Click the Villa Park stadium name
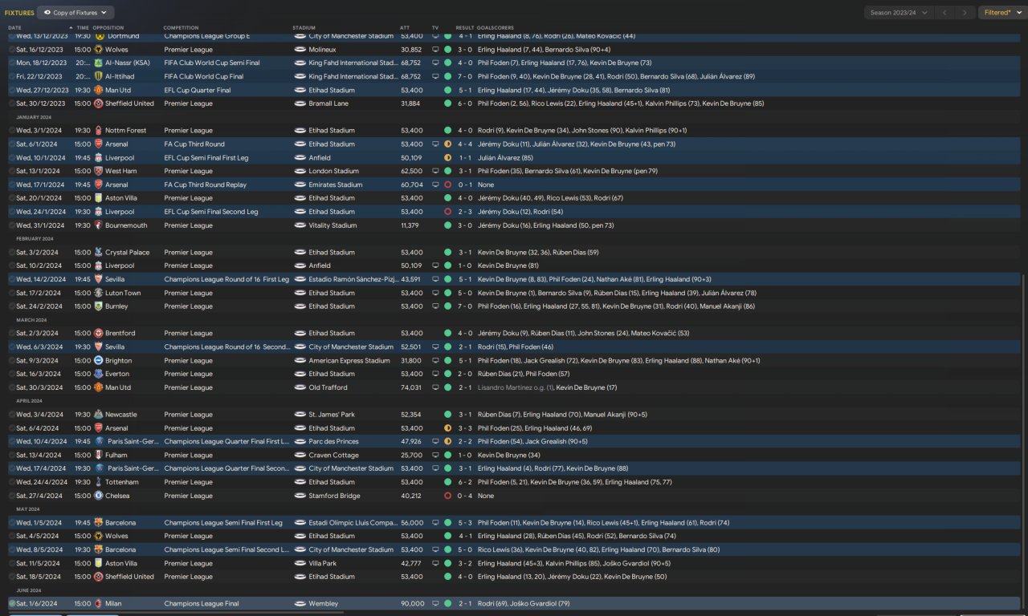 (324, 563)
